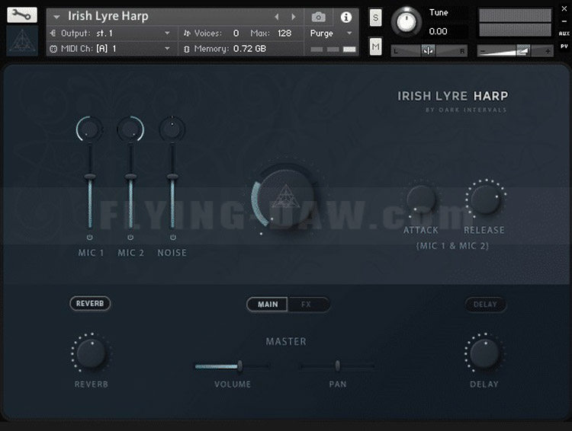Click the MIC 2 volume fader
572x431 pixels.
(x=131, y=177)
